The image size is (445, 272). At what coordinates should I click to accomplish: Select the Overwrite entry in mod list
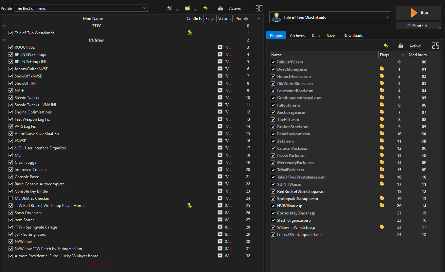(97, 263)
